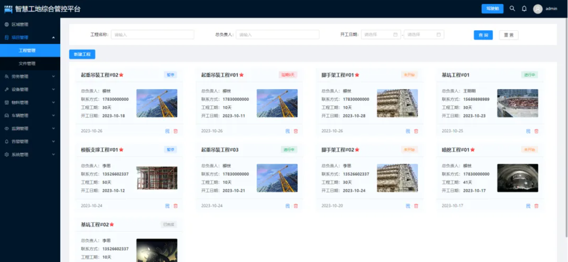Click the star on 脚手架工程#01

[x=357, y=75]
